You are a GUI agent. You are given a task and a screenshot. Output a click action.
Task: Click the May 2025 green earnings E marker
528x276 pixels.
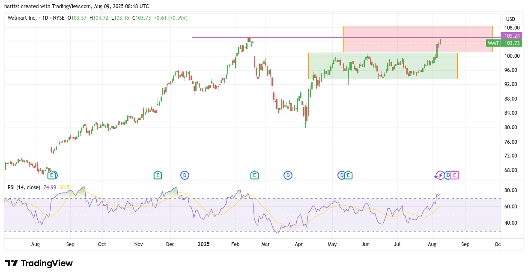(348, 175)
